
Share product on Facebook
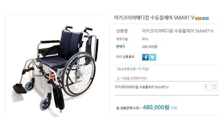(x=145, y=57)
